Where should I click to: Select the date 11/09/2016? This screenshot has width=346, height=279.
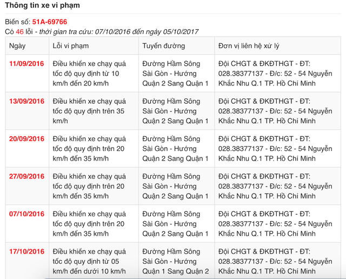27,64
